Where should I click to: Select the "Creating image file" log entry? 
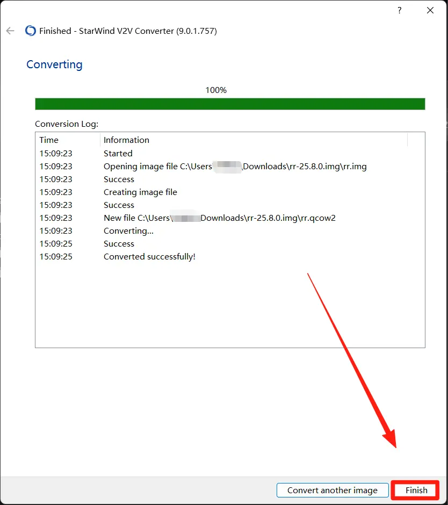140,192
